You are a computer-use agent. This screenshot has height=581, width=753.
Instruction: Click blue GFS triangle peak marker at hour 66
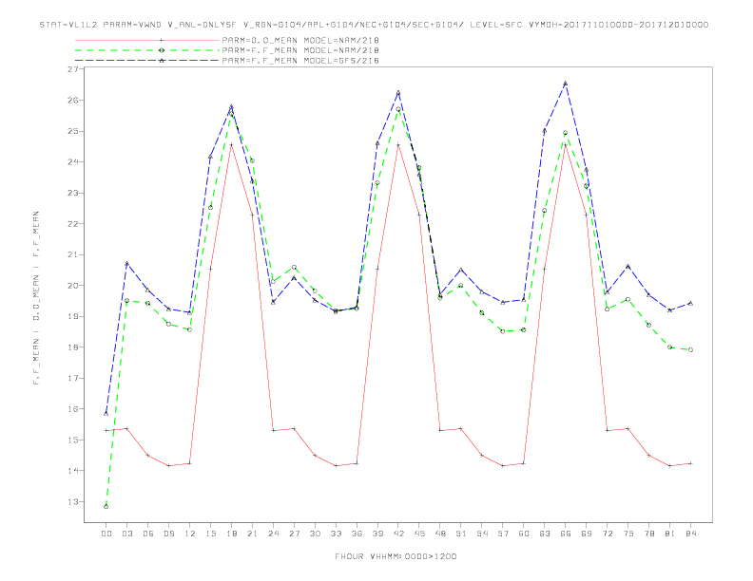pos(566,83)
